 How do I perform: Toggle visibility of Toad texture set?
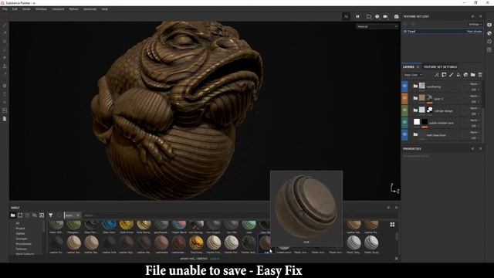pyautogui.click(x=405, y=31)
